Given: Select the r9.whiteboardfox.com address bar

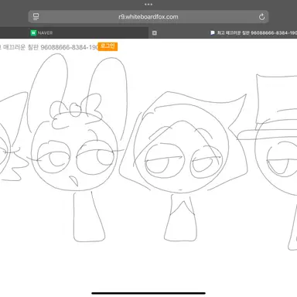Looking at the screenshot, I should pos(148,17).
